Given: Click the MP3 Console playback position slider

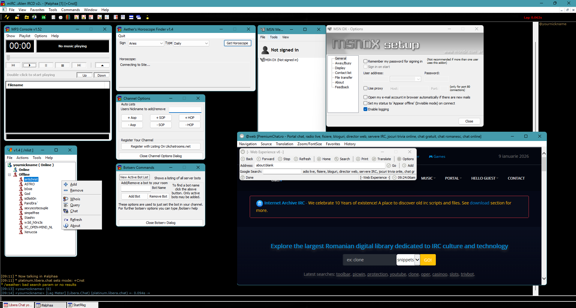Looking at the screenshot, I should pos(58,57).
